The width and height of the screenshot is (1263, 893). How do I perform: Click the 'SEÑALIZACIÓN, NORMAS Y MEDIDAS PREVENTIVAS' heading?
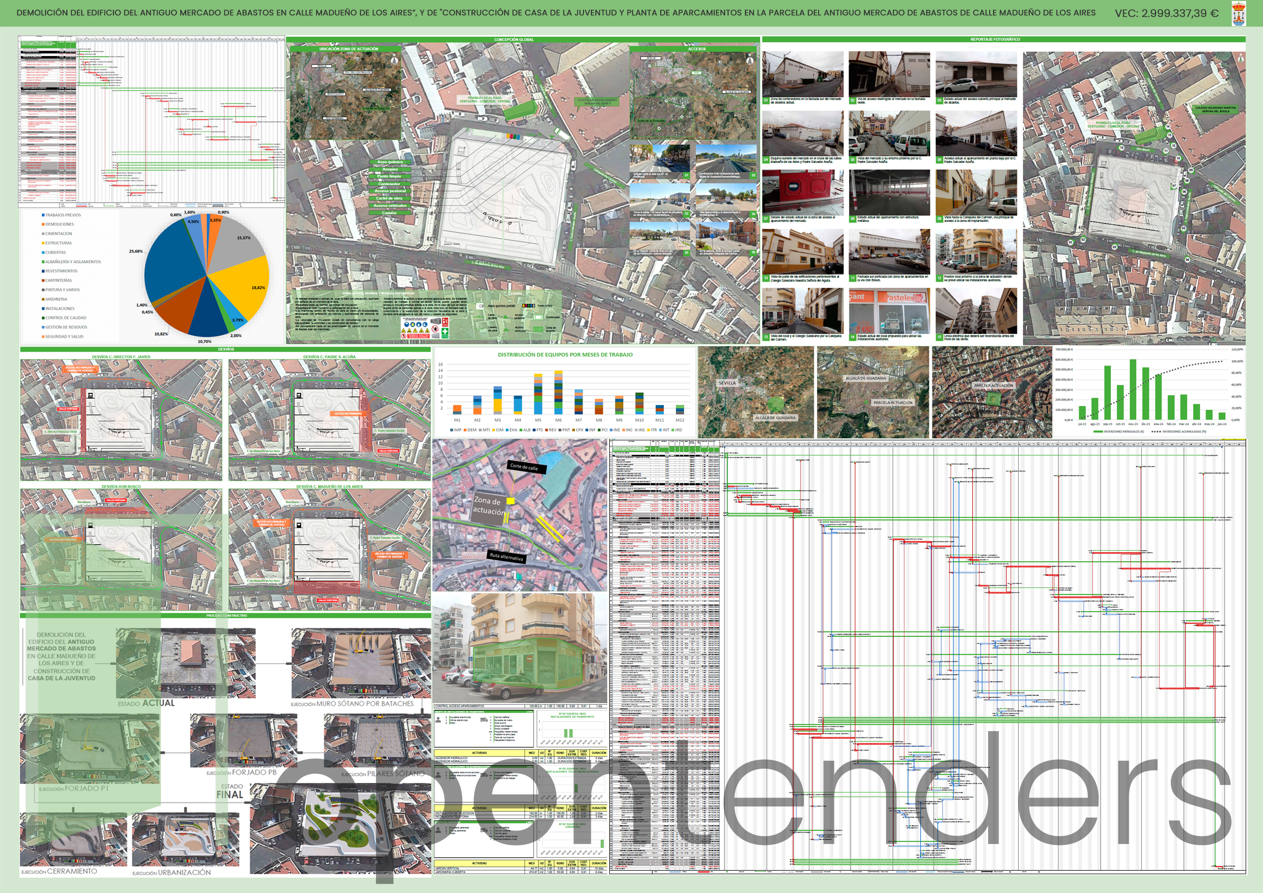click(x=378, y=294)
